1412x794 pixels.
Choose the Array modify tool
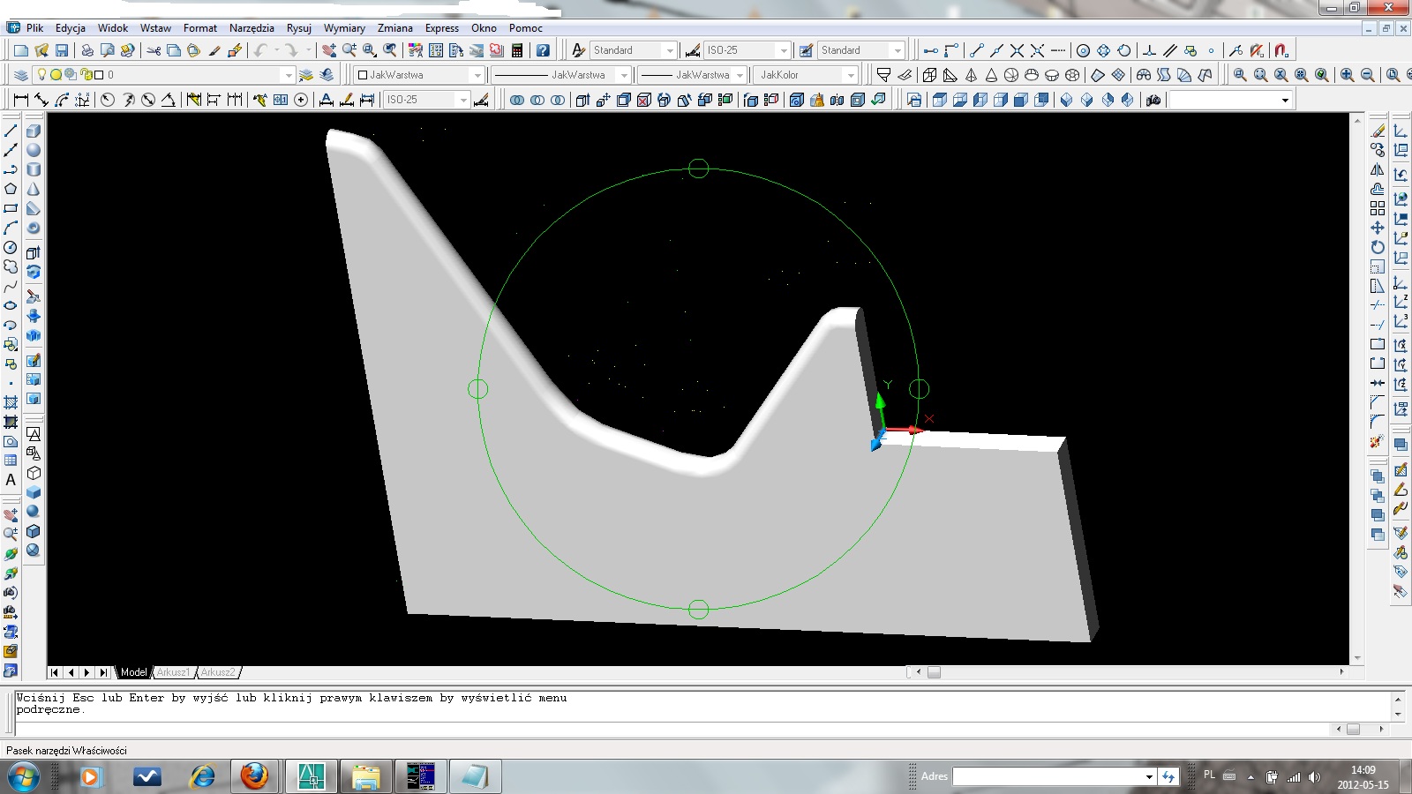click(x=1378, y=208)
